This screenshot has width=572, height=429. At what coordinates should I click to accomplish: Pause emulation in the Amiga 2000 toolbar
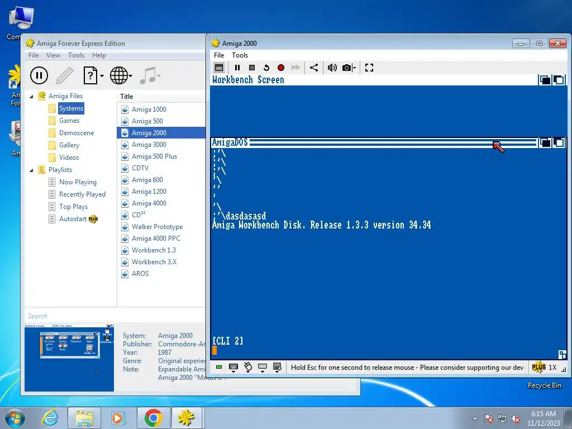pyautogui.click(x=237, y=68)
